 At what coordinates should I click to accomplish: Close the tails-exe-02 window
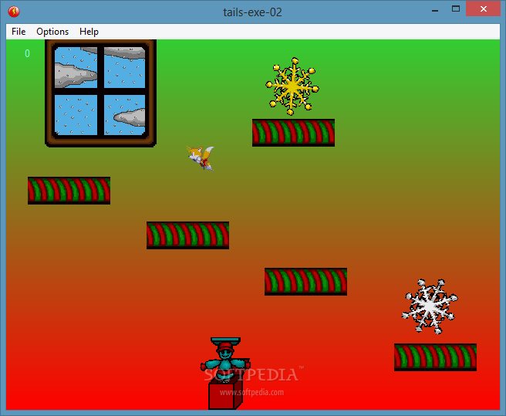[483, 9]
